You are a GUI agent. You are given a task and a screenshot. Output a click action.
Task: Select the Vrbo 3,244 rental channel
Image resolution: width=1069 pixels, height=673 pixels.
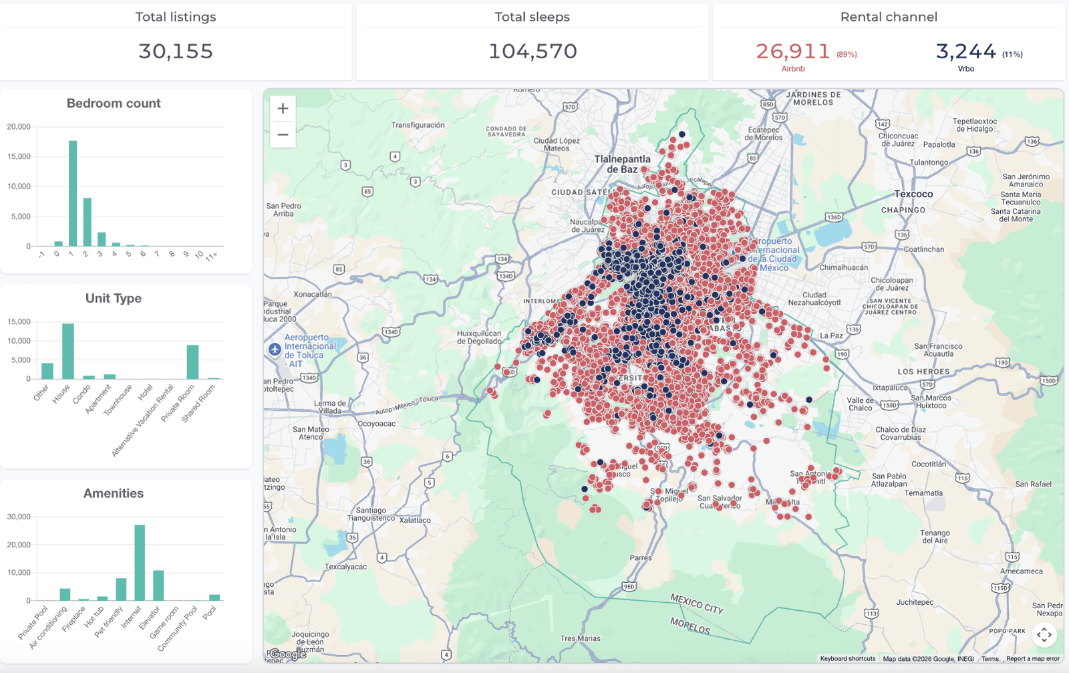pos(966,52)
